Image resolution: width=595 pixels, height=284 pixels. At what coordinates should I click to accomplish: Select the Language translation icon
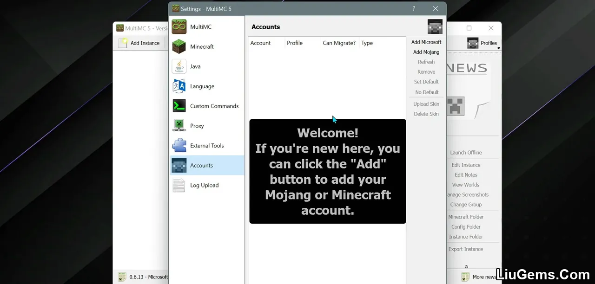click(x=179, y=86)
